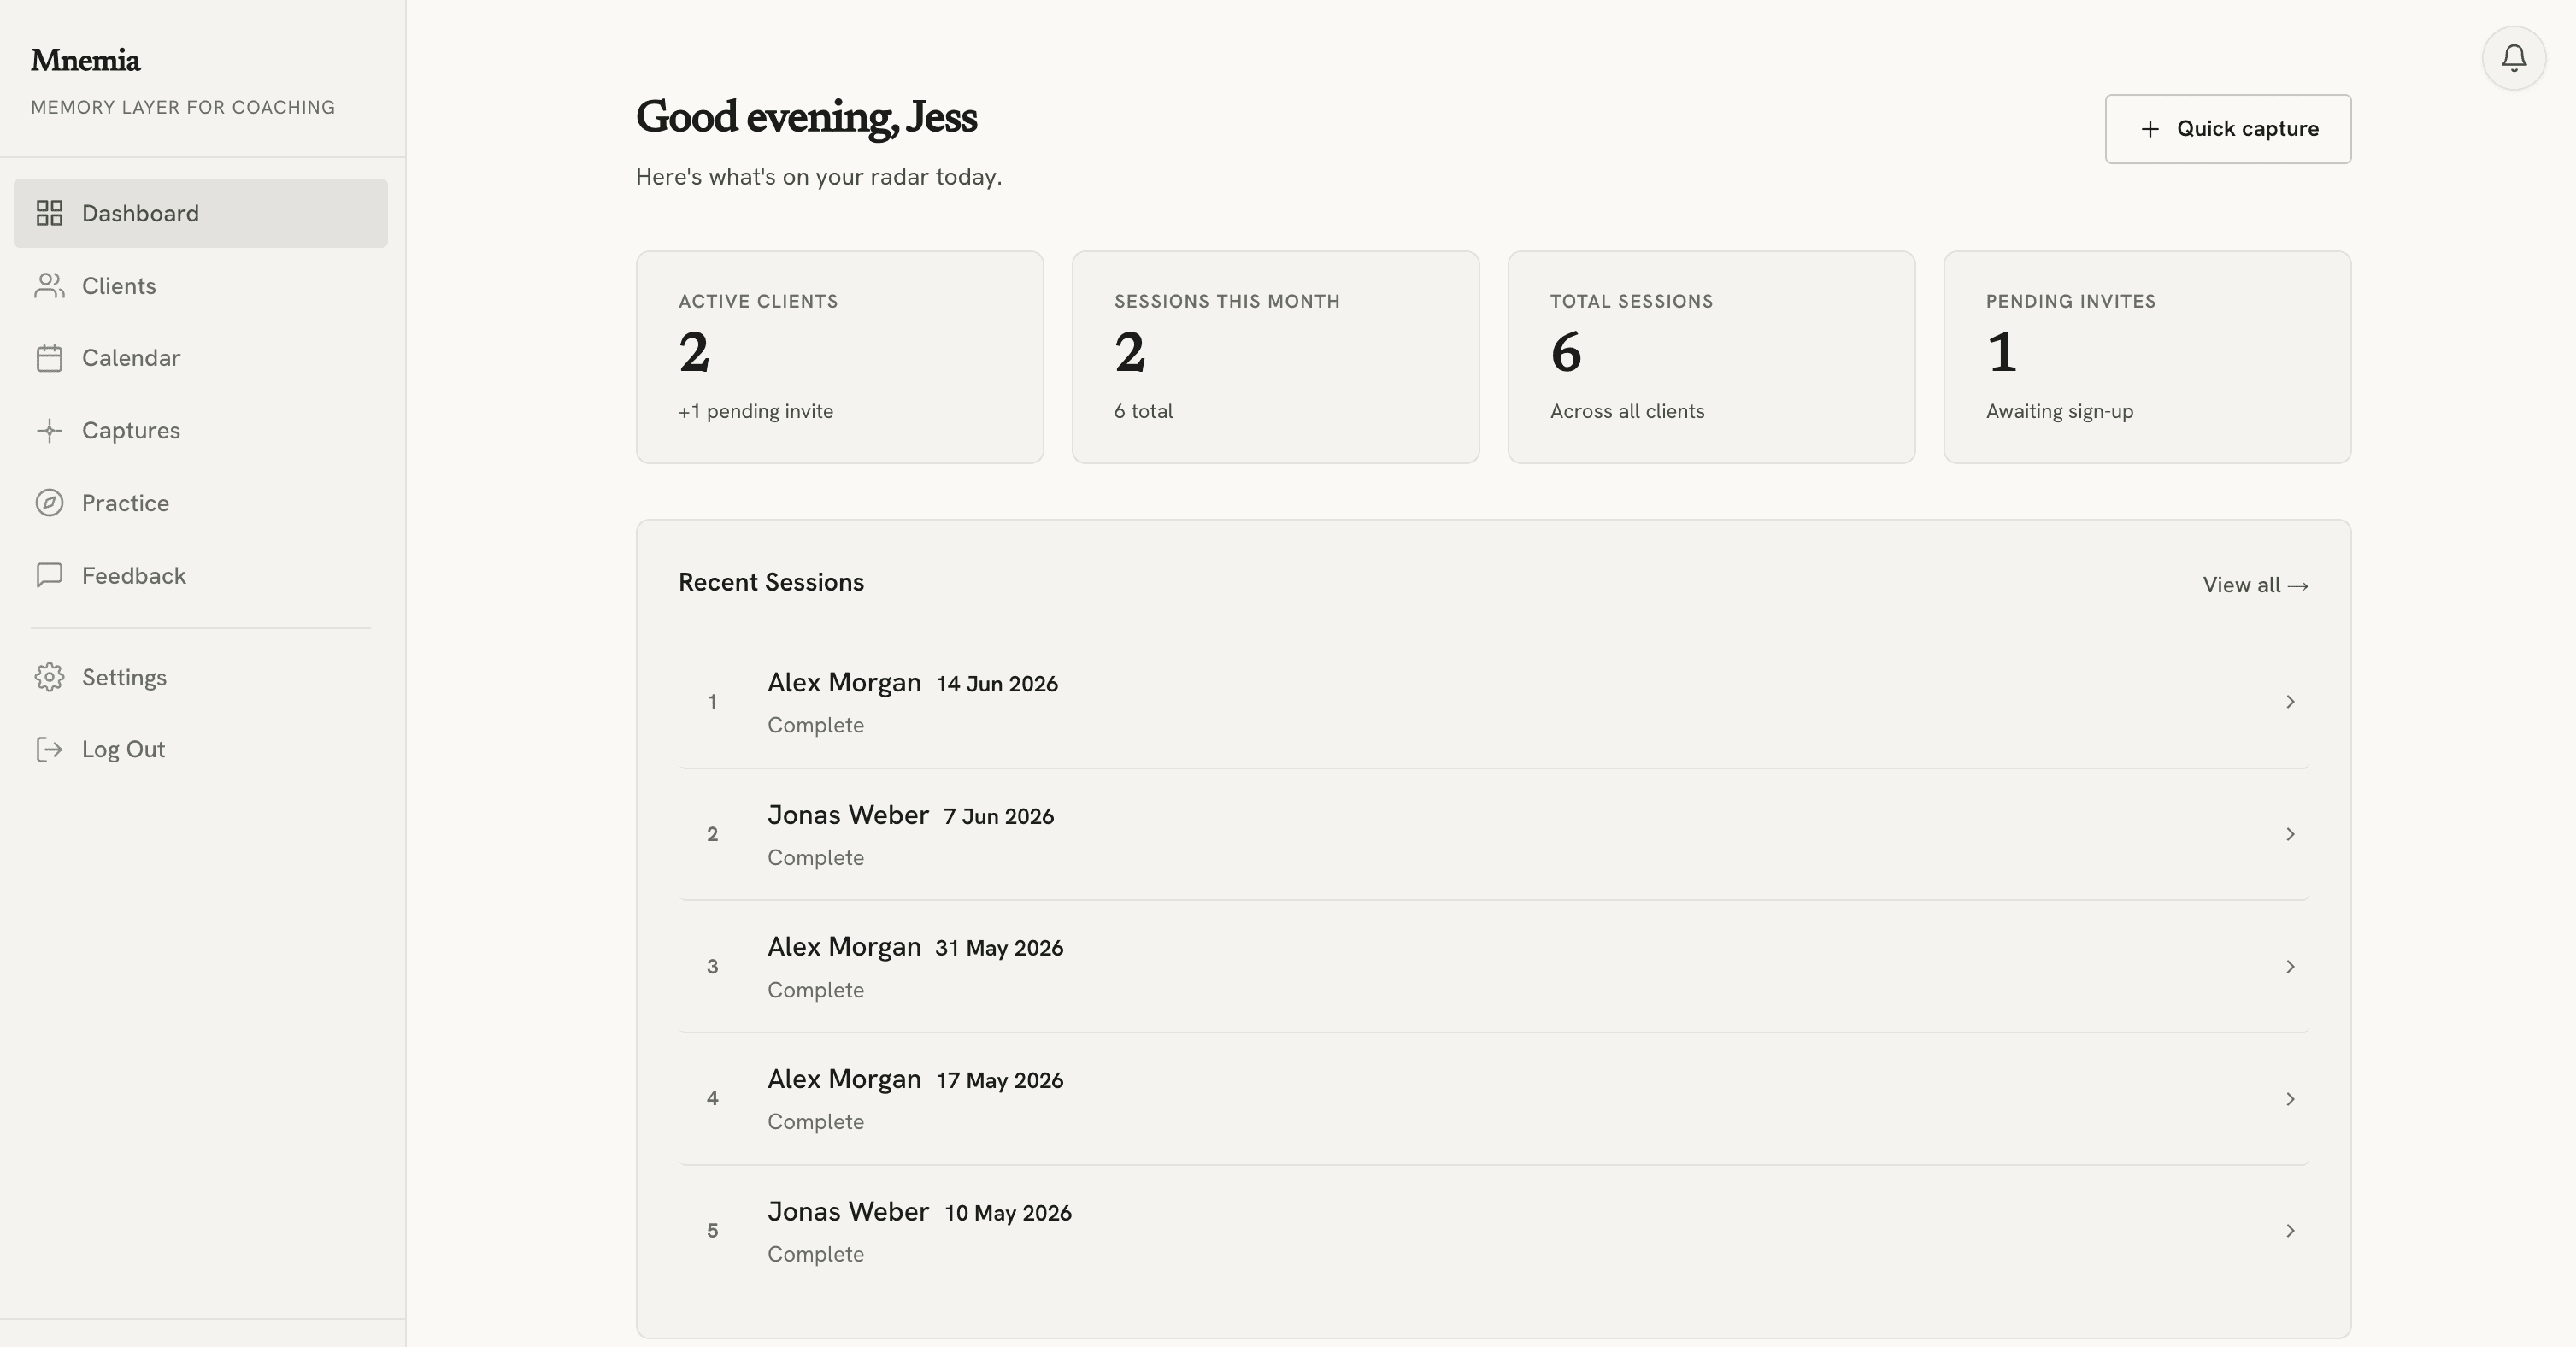This screenshot has width=2576, height=1347.
Task: Open the notifications bell
Action: [2513, 58]
